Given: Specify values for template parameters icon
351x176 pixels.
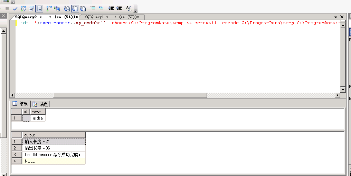Looking at the screenshot, I should (x=129, y=9).
